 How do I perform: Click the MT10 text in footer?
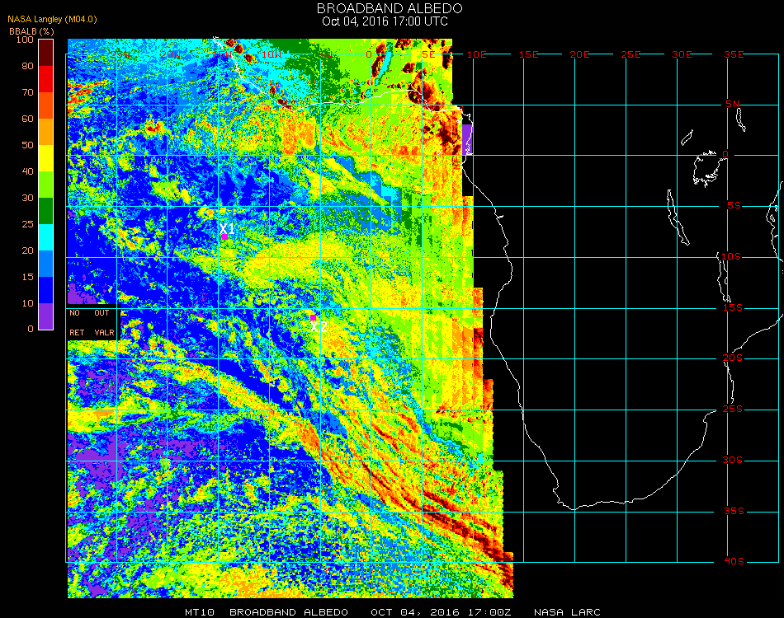click(x=200, y=612)
